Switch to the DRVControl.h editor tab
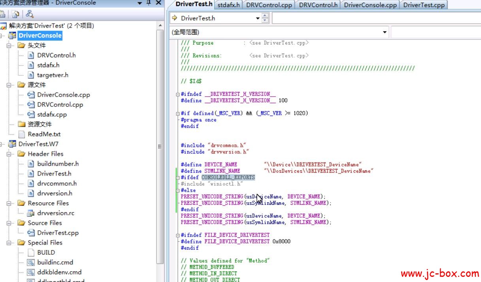Screen dimensions: 481x282 point(318,5)
